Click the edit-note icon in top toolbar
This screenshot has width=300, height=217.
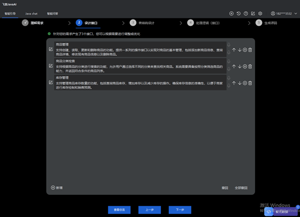pyautogui.click(x=253, y=14)
